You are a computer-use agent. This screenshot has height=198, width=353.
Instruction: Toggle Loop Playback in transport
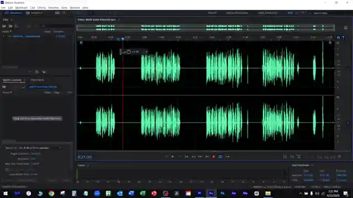221,157
